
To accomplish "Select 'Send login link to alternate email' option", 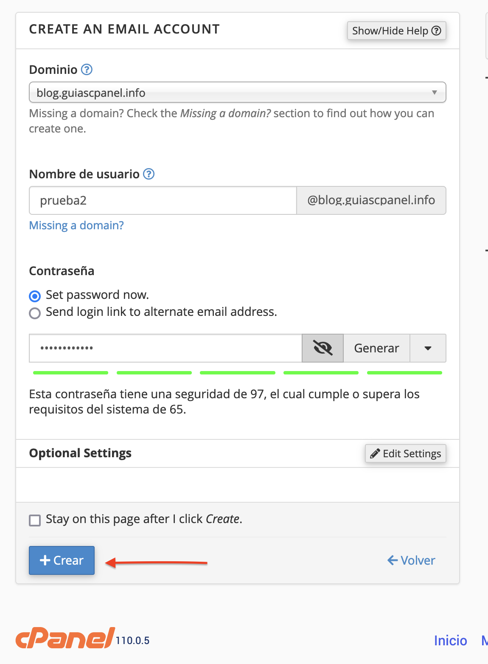I will tap(35, 313).
